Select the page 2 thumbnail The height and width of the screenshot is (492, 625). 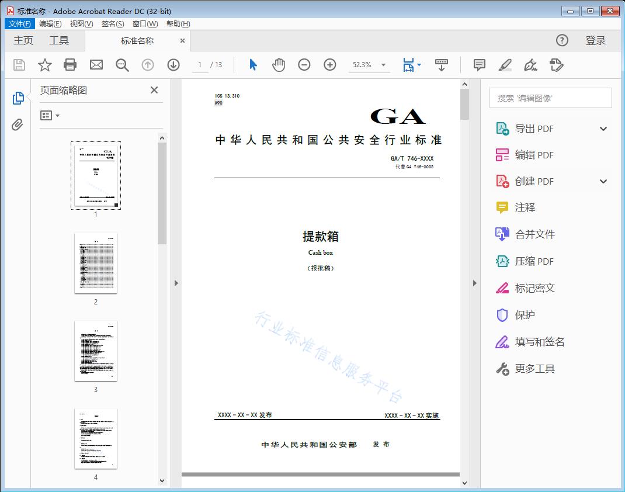click(95, 264)
